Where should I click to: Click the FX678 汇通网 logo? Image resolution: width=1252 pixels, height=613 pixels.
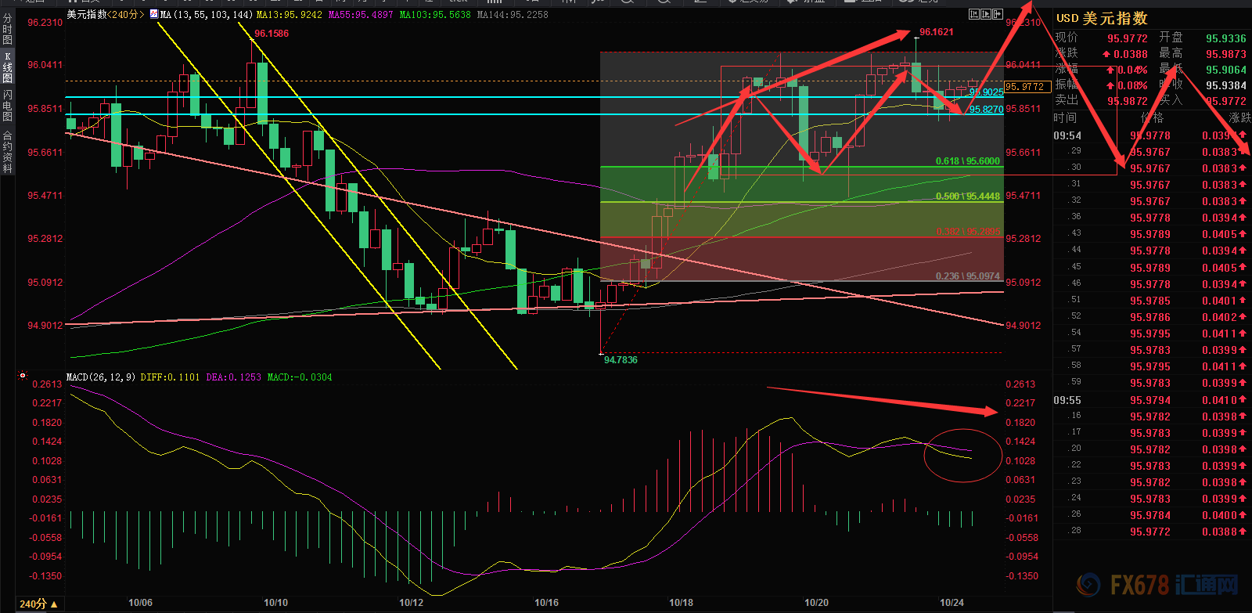[x=1157, y=584]
